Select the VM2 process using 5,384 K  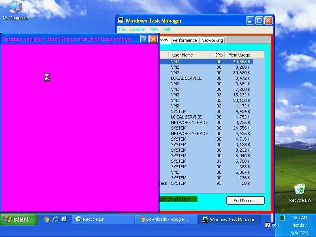(x=206, y=172)
